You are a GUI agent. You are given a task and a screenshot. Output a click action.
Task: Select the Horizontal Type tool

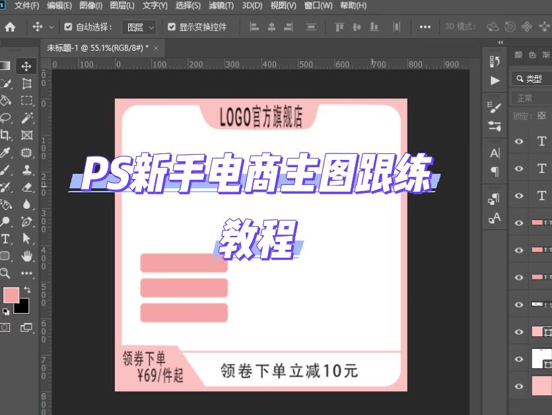click(5, 239)
